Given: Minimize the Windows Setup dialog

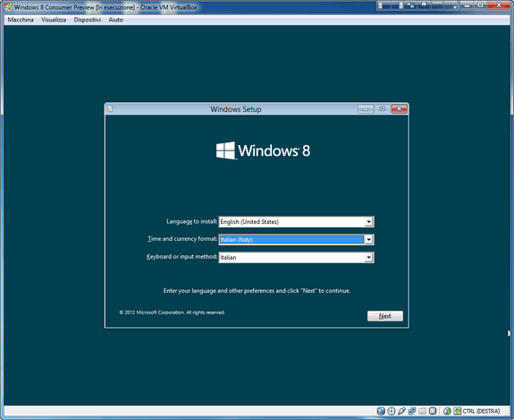Looking at the screenshot, I should (366, 109).
